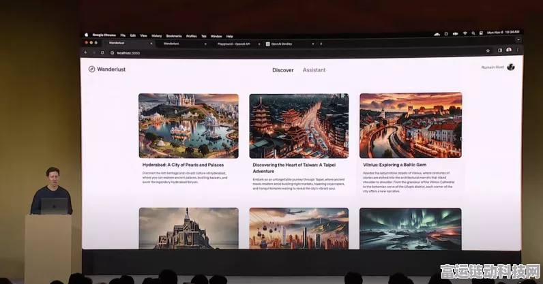Select the Assistant navigation tab

coord(314,70)
